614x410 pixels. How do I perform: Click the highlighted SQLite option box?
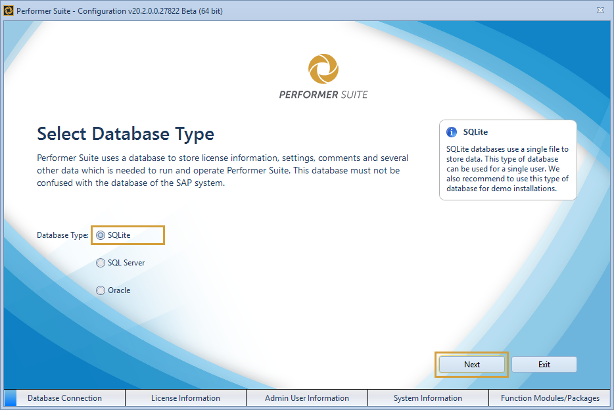coord(128,235)
